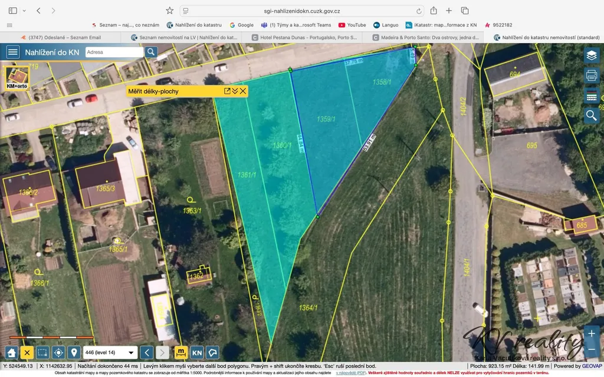Collapse the Měřit délky-plochy panel
This screenshot has width=604, height=377.
(235, 91)
